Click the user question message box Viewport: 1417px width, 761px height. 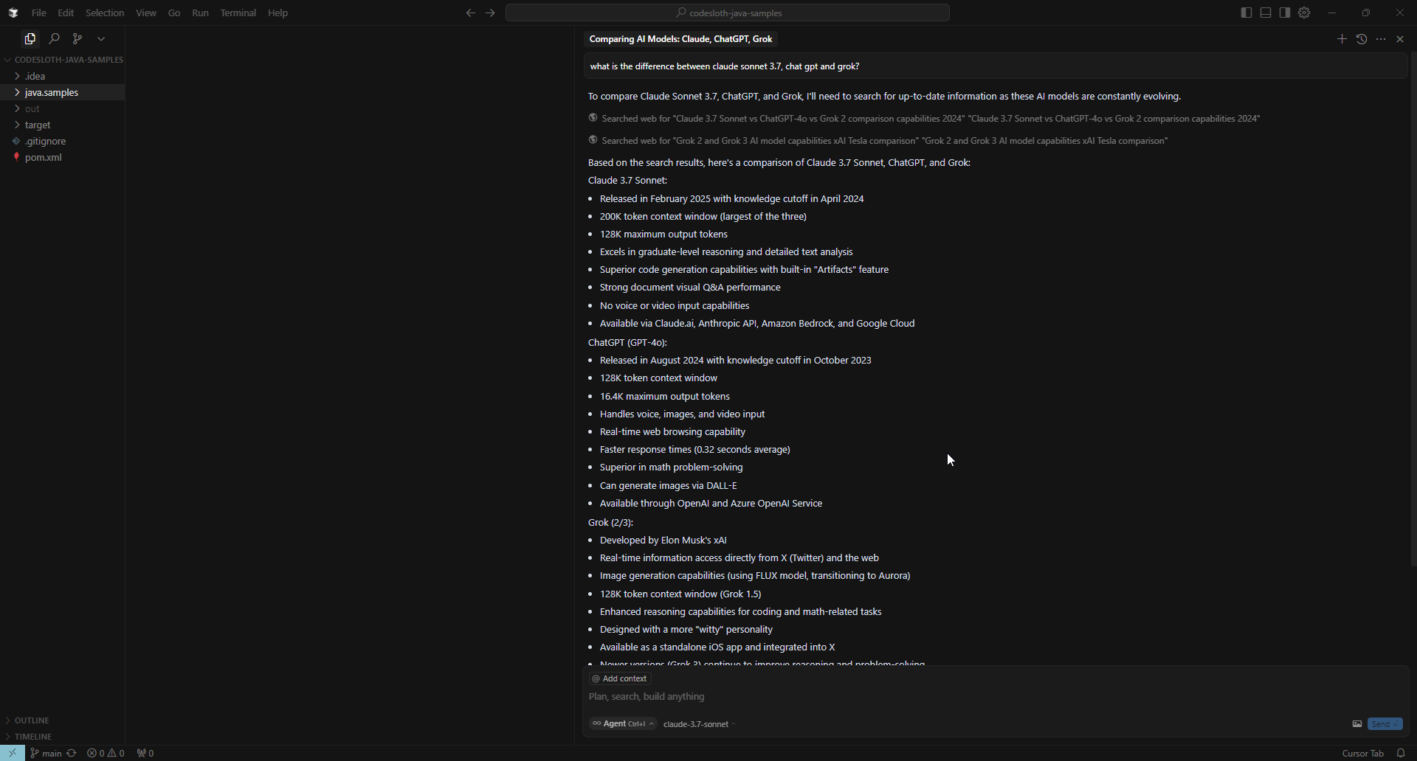pyautogui.click(x=995, y=66)
